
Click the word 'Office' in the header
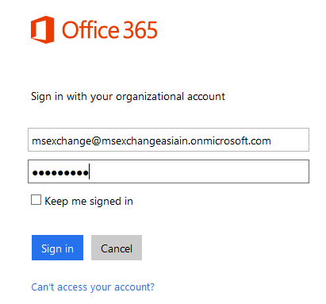[x=90, y=30]
